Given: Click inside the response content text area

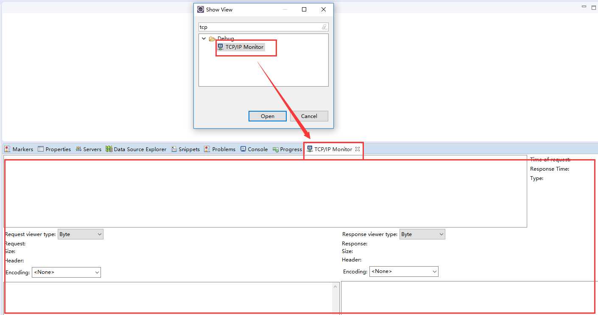Looking at the screenshot, I should (x=469, y=298).
